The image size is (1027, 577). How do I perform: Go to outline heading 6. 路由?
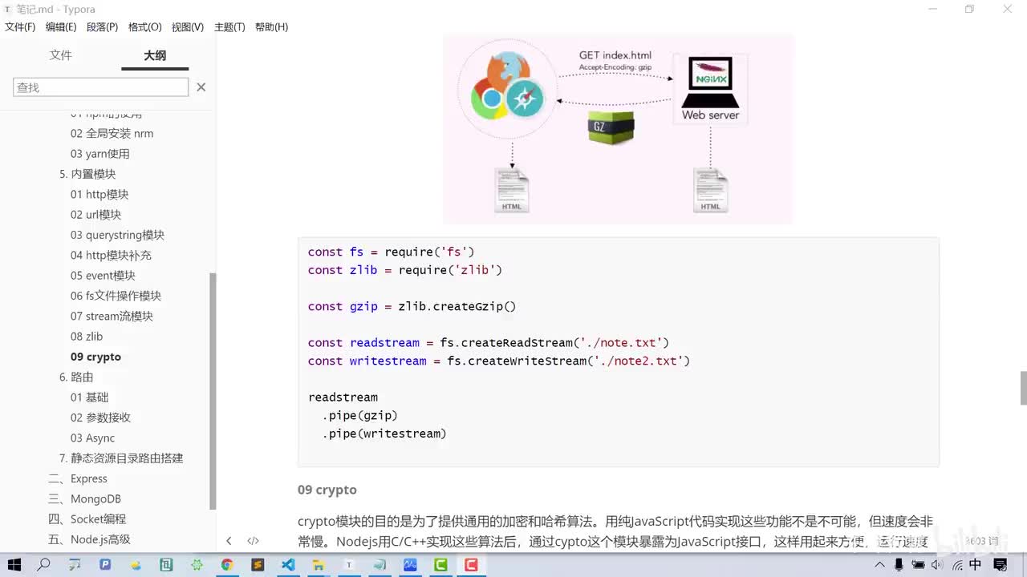pos(76,377)
